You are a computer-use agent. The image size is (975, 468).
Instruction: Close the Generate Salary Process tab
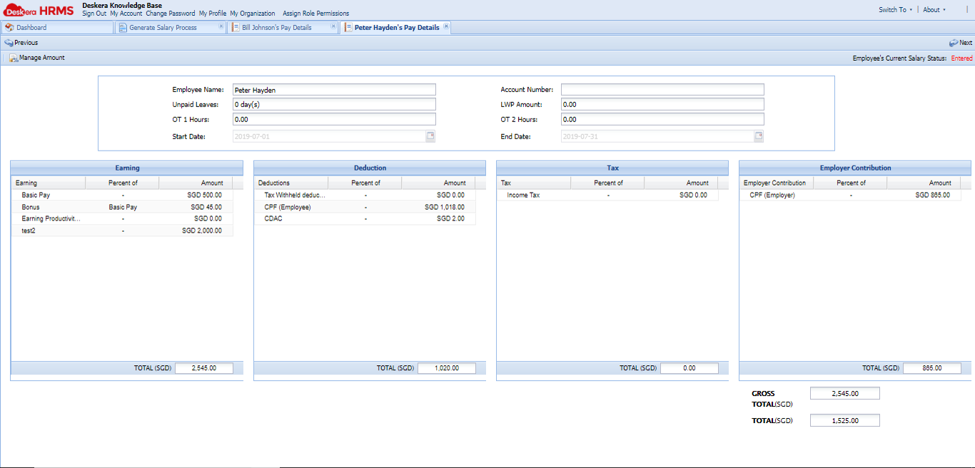pyautogui.click(x=221, y=24)
